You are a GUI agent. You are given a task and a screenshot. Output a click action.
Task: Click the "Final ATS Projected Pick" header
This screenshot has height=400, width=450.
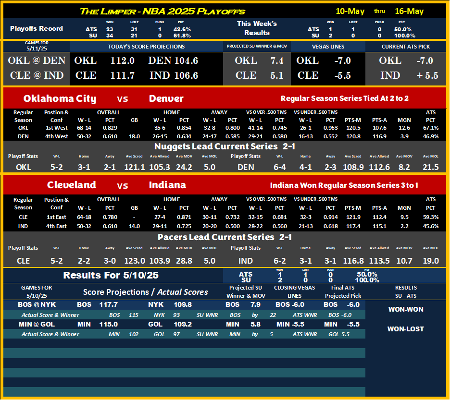pos(343,291)
